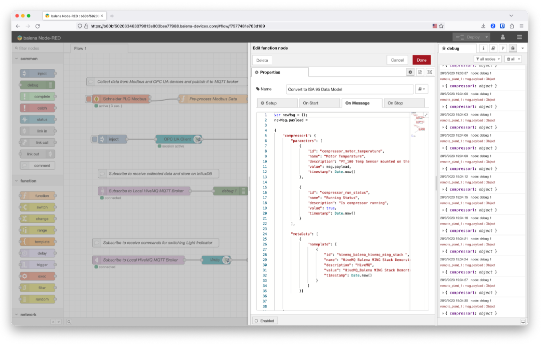Open the info sidebar panel
The image size is (548, 347).
483,48
